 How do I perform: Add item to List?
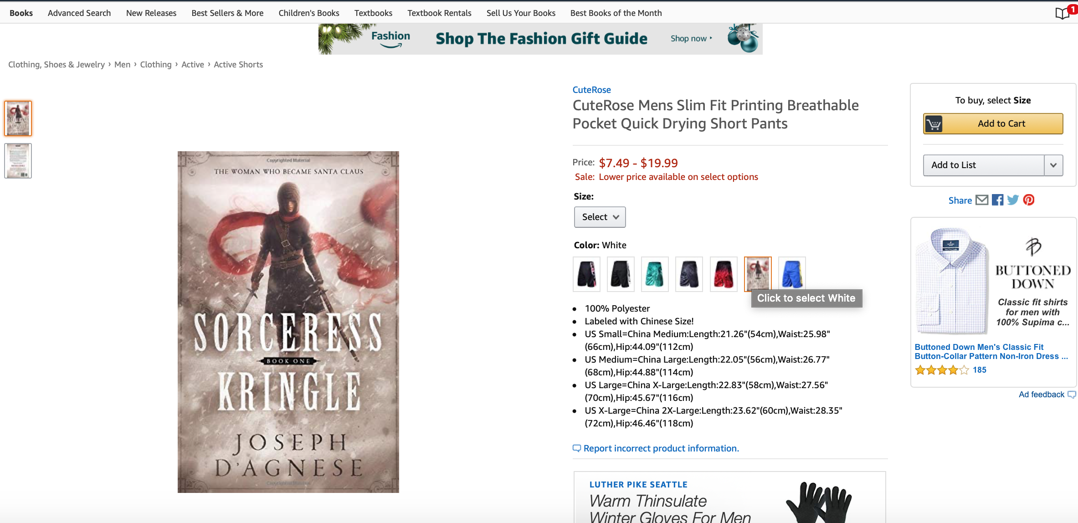984,165
